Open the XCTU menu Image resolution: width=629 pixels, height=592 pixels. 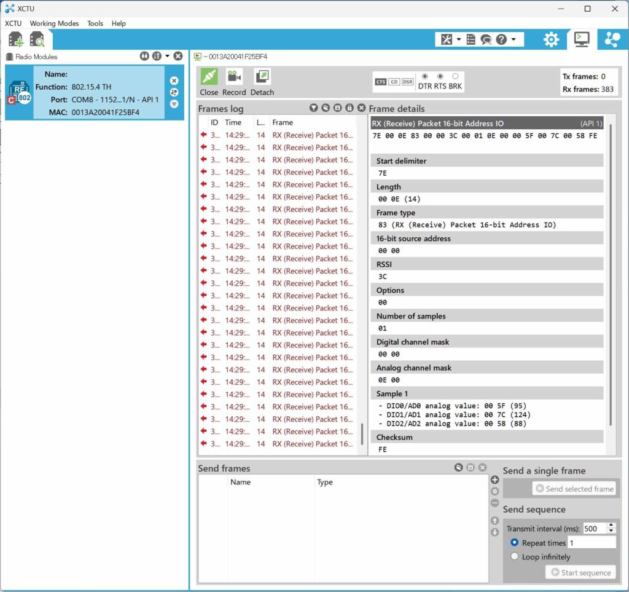[x=14, y=23]
